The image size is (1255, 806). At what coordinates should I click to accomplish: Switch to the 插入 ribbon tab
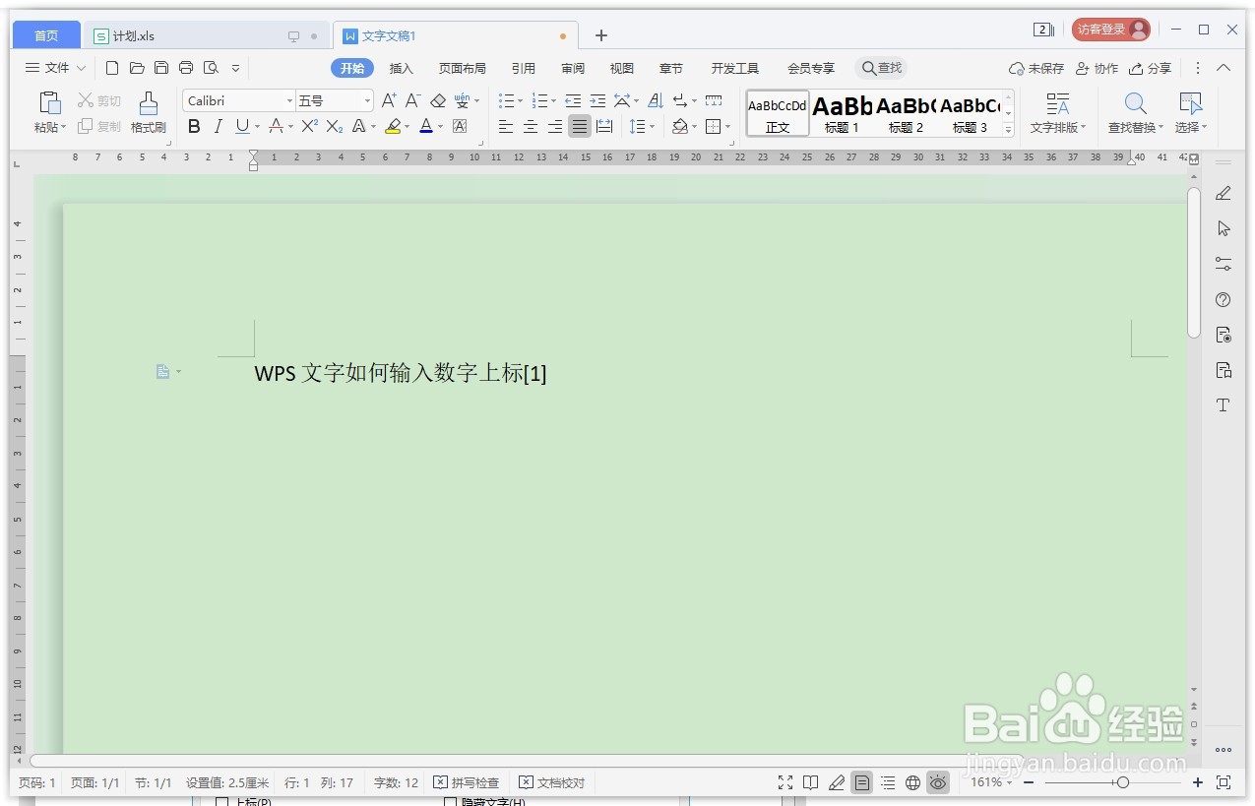click(x=401, y=68)
